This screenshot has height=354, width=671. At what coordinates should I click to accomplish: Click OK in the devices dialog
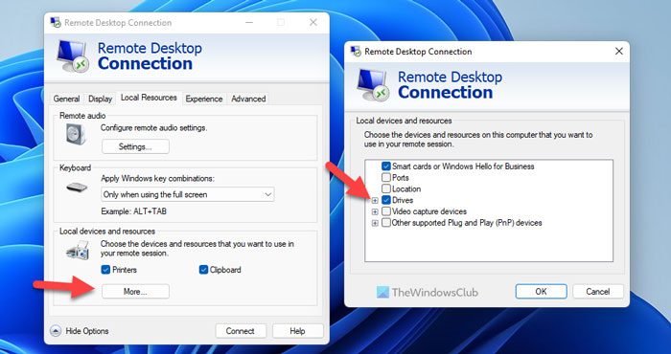point(542,292)
